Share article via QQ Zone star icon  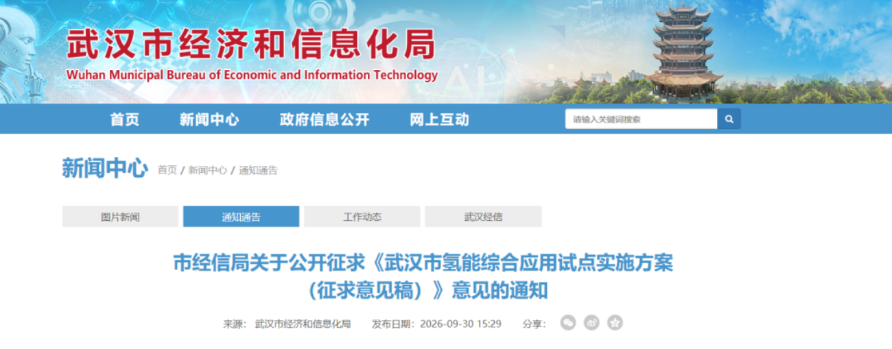(615, 323)
